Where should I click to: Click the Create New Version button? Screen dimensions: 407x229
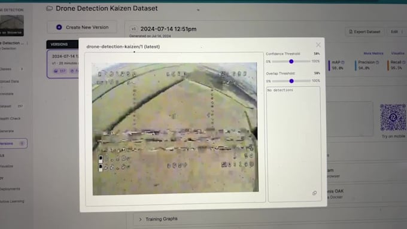tap(82, 28)
